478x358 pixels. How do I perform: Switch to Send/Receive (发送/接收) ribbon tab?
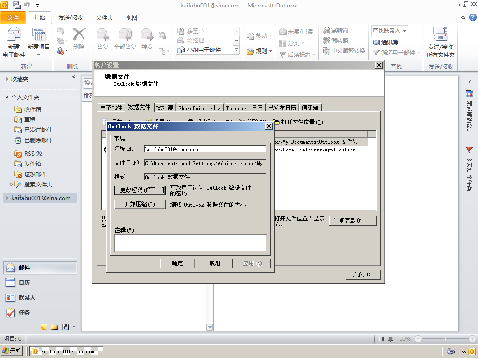pos(71,18)
